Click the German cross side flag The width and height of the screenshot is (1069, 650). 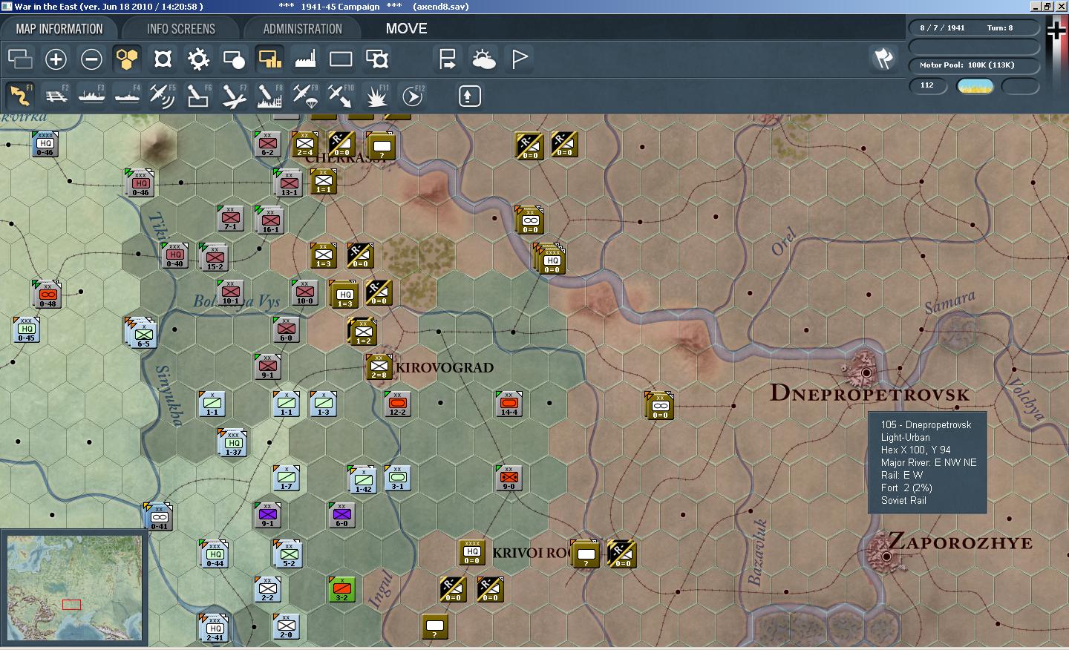(x=1056, y=30)
